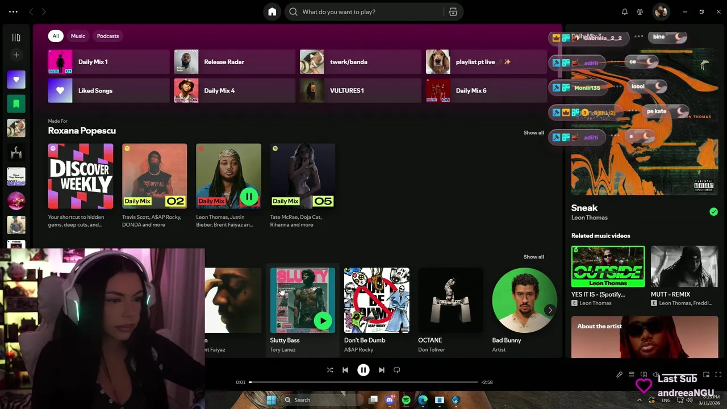
Task: Open the play queue icon
Action: 632,375
